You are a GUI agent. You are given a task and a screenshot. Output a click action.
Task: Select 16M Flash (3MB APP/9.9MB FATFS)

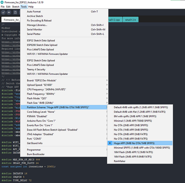point(140,157)
